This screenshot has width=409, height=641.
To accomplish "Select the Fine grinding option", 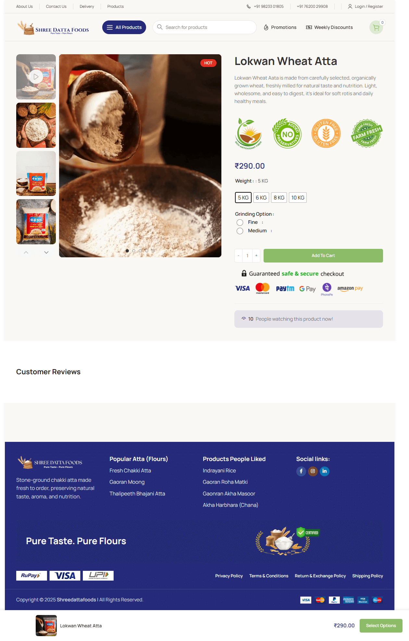I will [240, 223].
